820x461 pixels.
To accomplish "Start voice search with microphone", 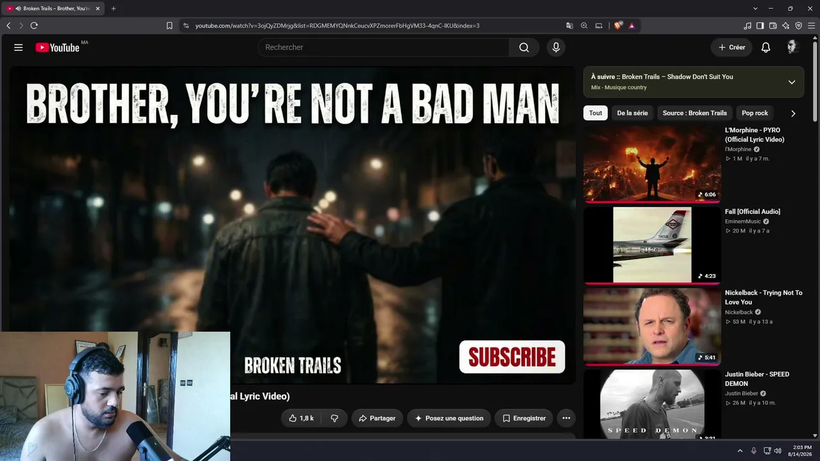I will (556, 47).
